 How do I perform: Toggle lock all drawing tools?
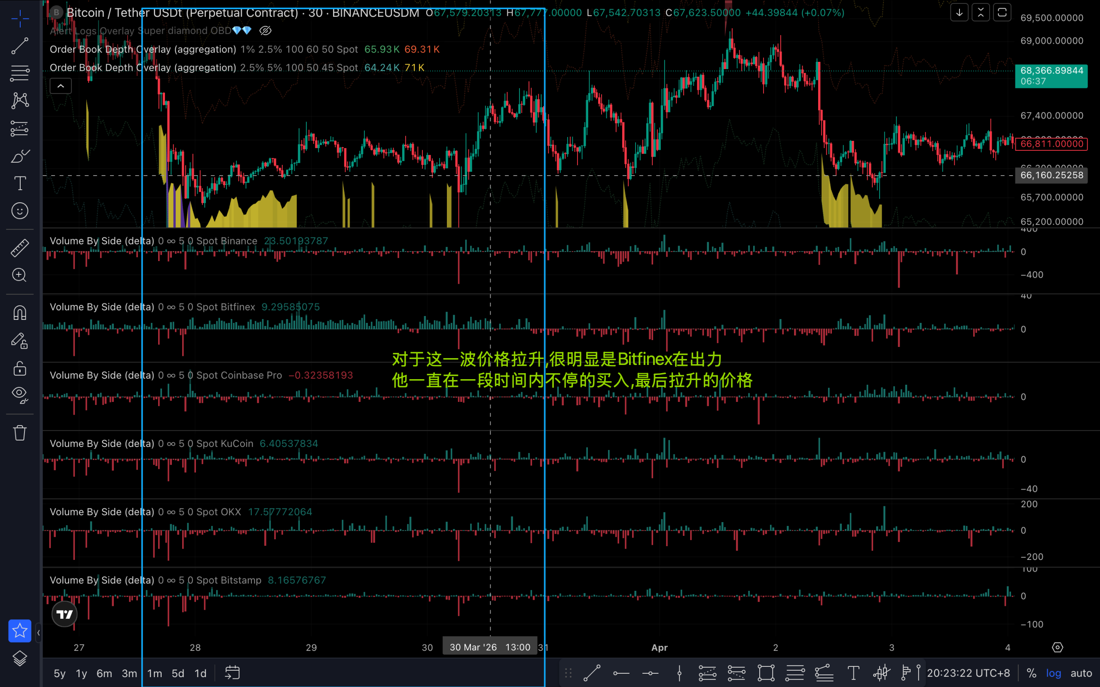coord(19,368)
